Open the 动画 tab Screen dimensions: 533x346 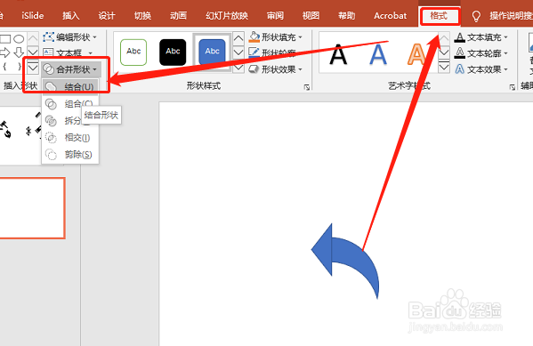pos(178,16)
